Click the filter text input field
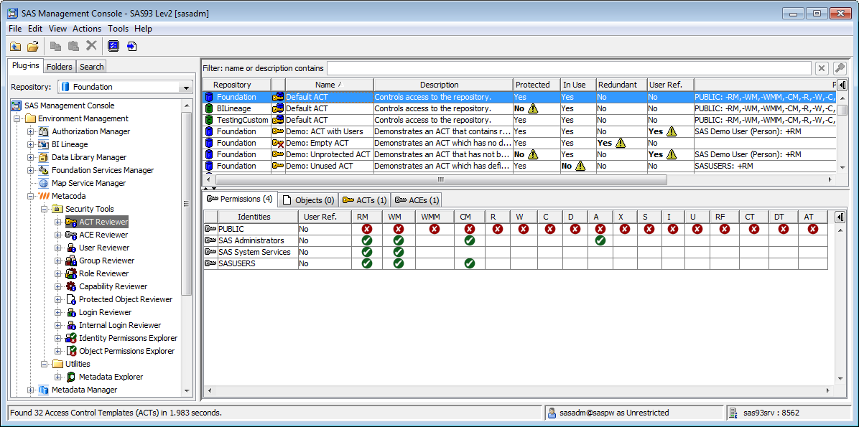 (569, 68)
